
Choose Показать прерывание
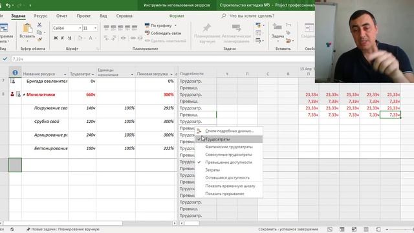click(x=229, y=194)
